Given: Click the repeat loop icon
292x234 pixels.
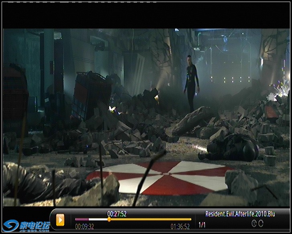Looking at the screenshot, I should pyautogui.click(x=261, y=224).
